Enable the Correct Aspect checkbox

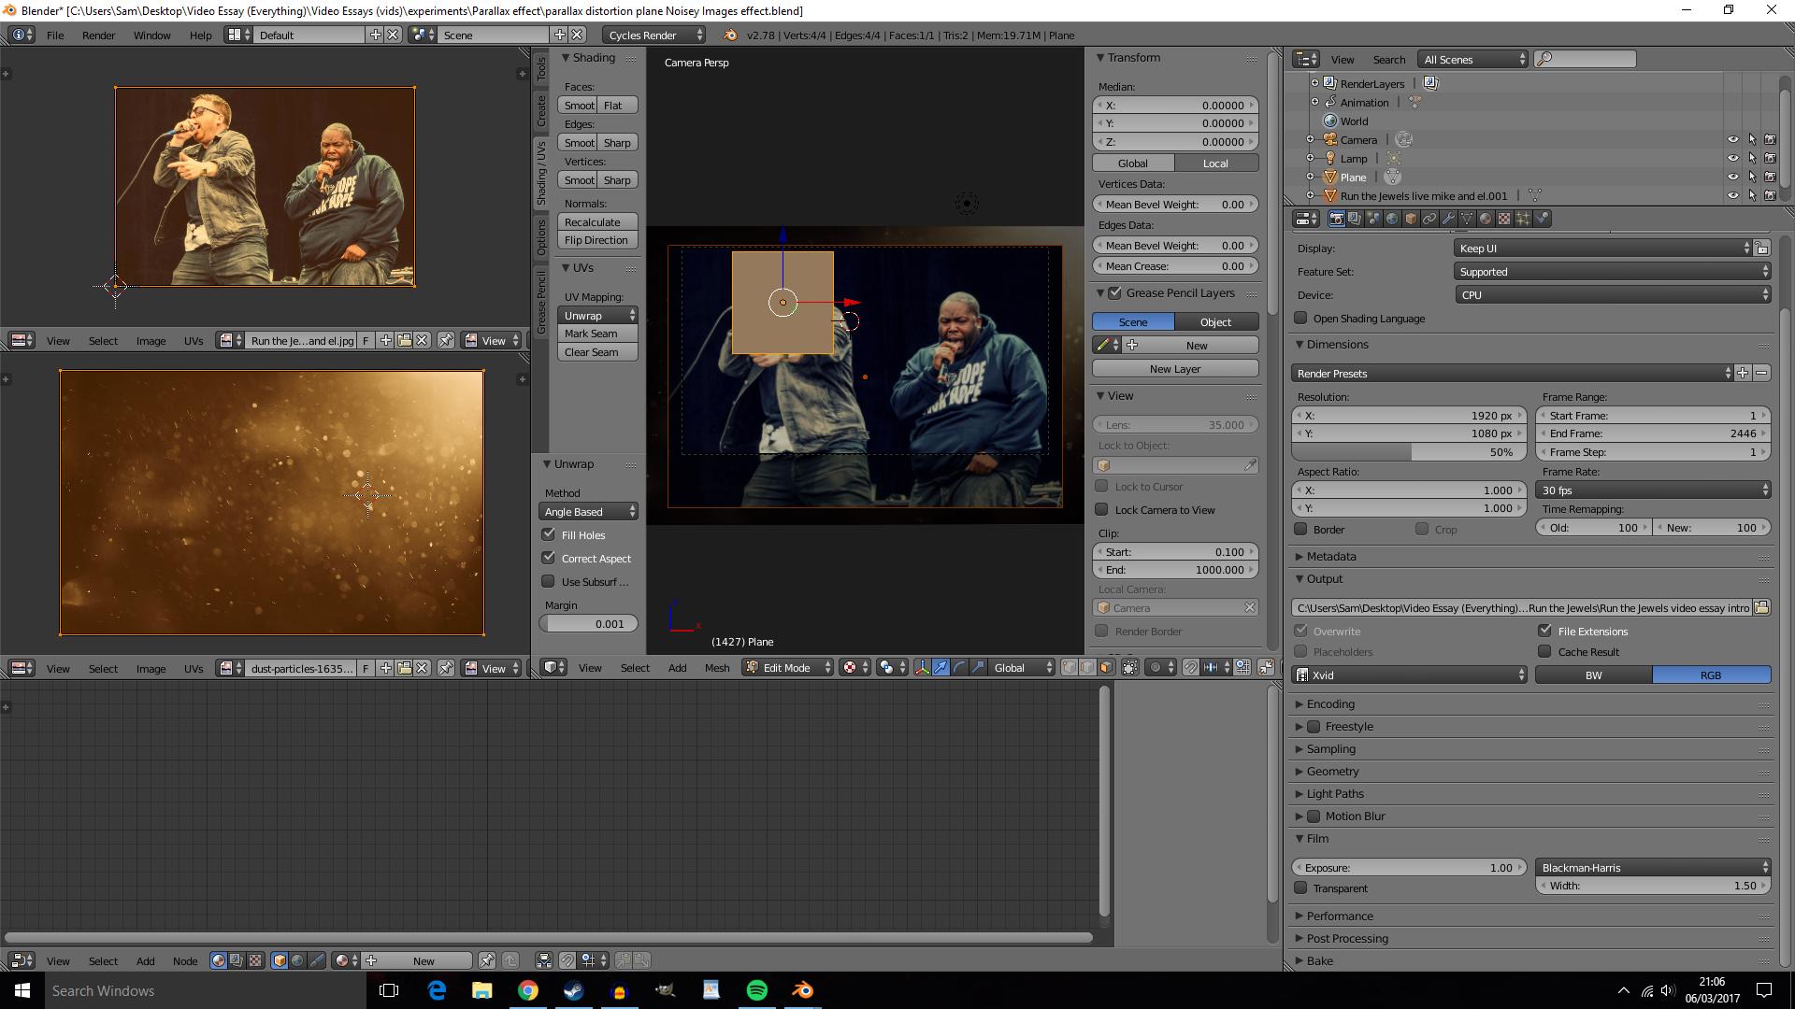550,558
